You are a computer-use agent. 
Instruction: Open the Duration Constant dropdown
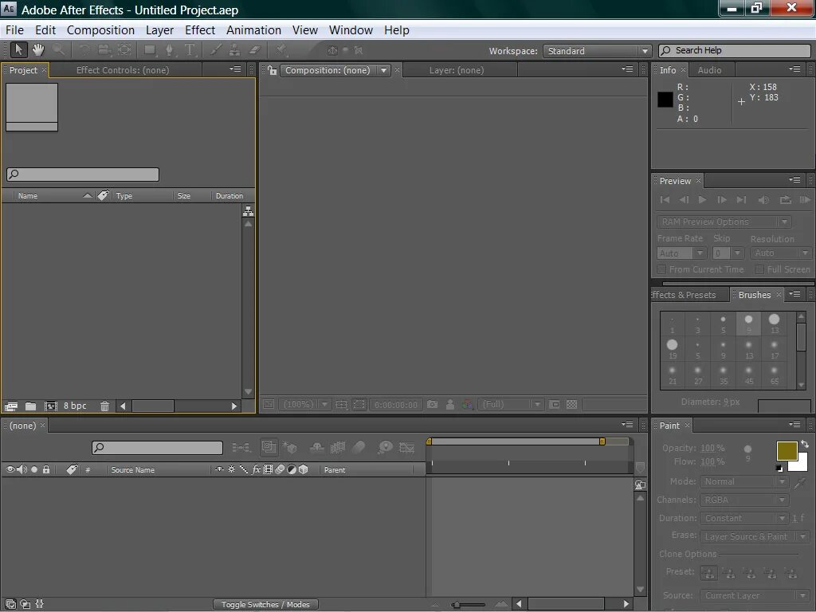pos(745,518)
